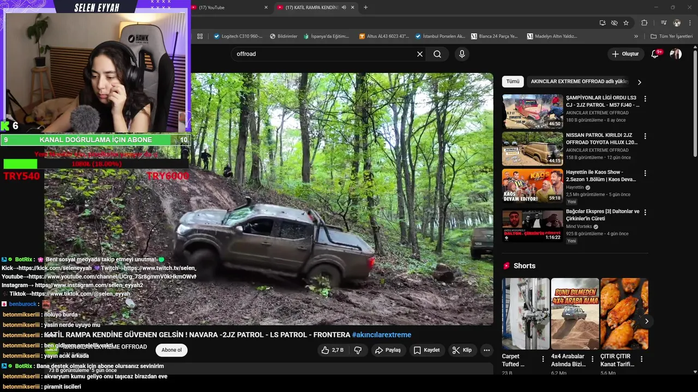Open the NISSAN PATROL KIRILDI video thumbnail
698x392 pixels.
pyautogui.click(x=532, y=149)
